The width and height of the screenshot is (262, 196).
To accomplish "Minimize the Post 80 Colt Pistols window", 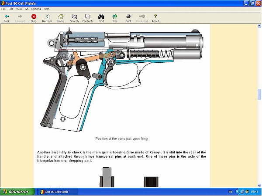I will (246, 3).
